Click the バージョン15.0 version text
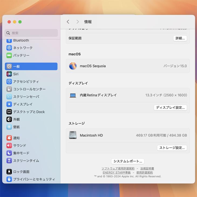Viewport: 197px width, 197px height. point(175,66)
